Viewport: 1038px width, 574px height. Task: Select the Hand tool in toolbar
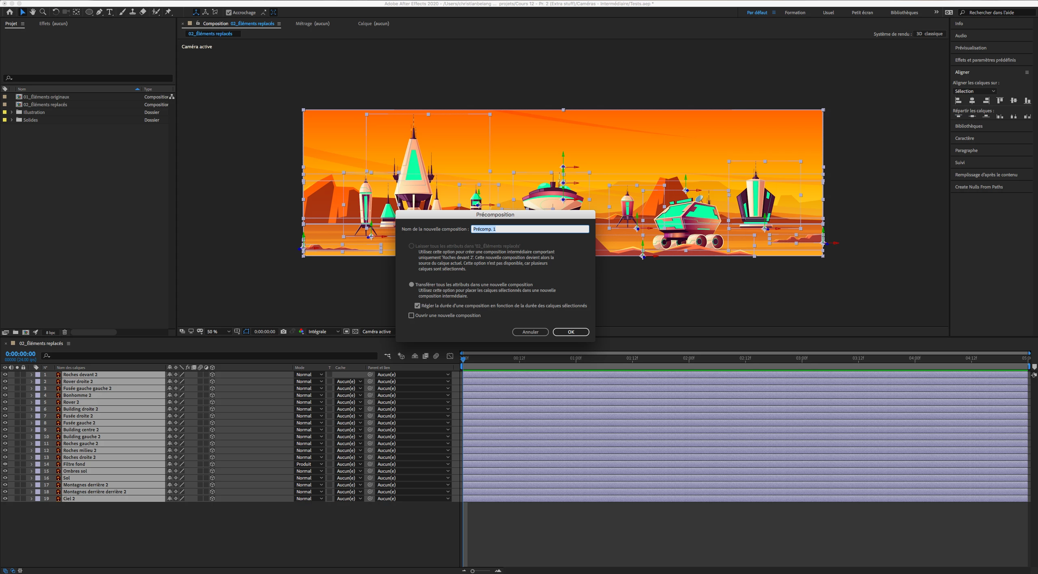tap(33, 12)
